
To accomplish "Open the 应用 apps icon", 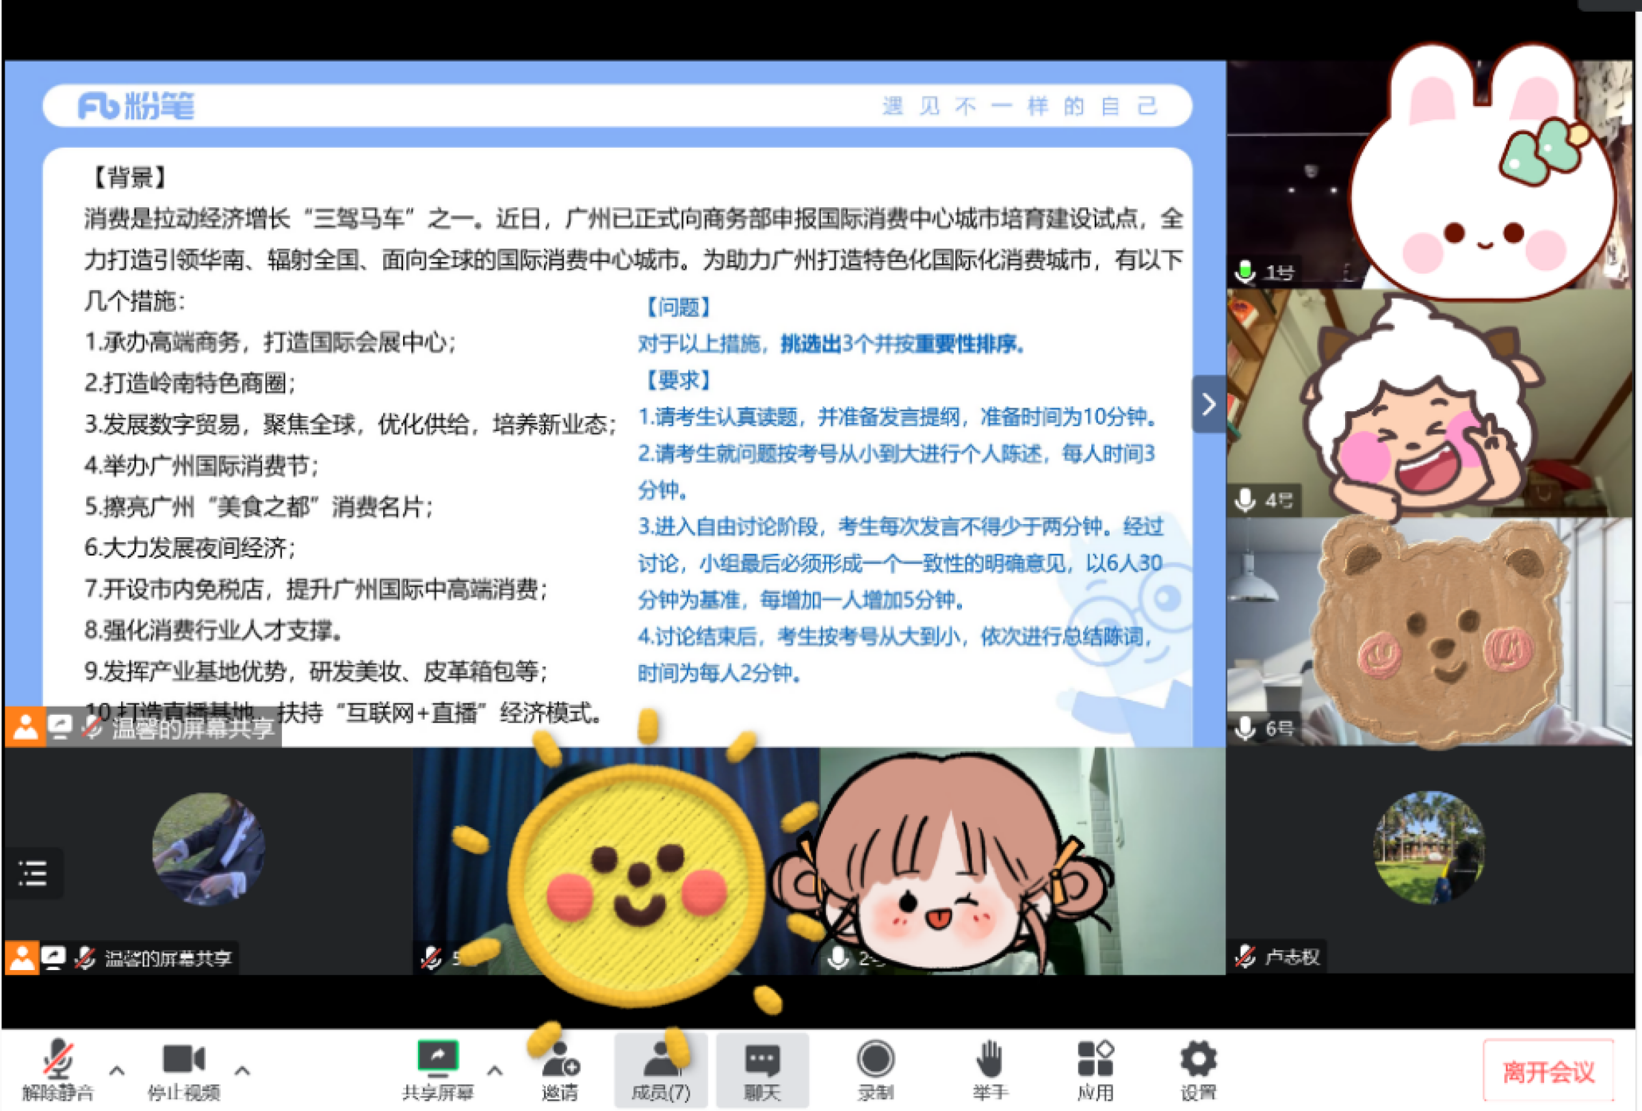I will point(1095,1060).
